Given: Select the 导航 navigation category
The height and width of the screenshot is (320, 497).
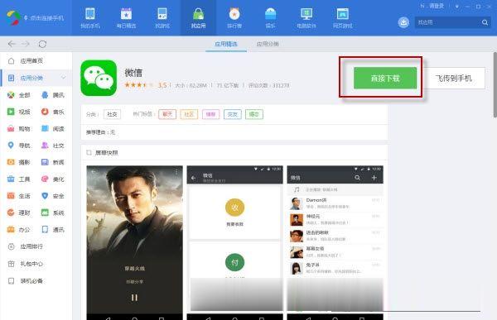Looking at the screenshot, I should coord(19,146).
